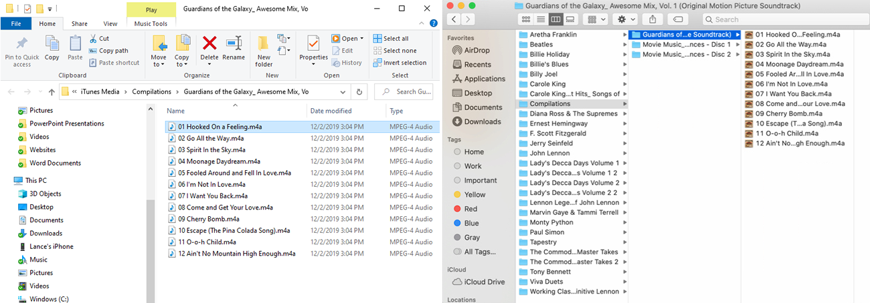Click the red Delete icon
This screenshot has height=303, width=870.
click(209, 43)
